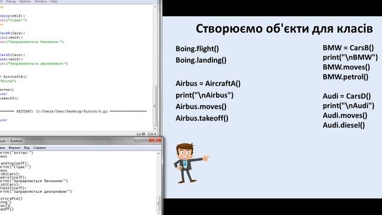
Task: Maximize the Notepad window
Action: pos(145,140)
